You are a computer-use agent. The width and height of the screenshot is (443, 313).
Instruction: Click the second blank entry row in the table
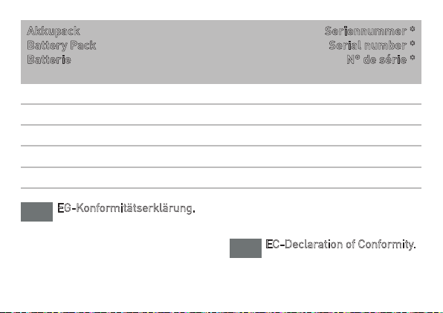(x=221, y=114)
